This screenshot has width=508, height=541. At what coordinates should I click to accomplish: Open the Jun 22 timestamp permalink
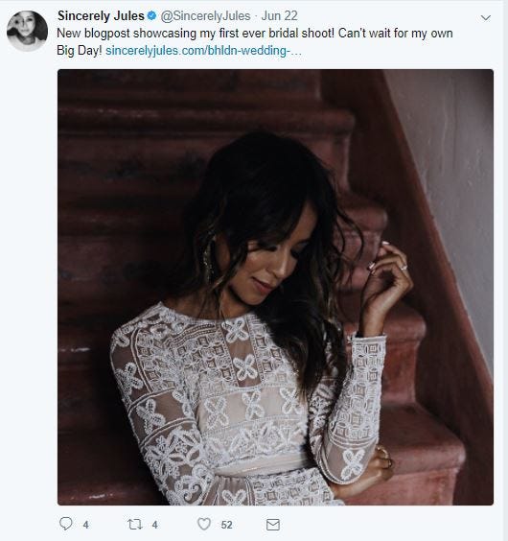point(279,16)
